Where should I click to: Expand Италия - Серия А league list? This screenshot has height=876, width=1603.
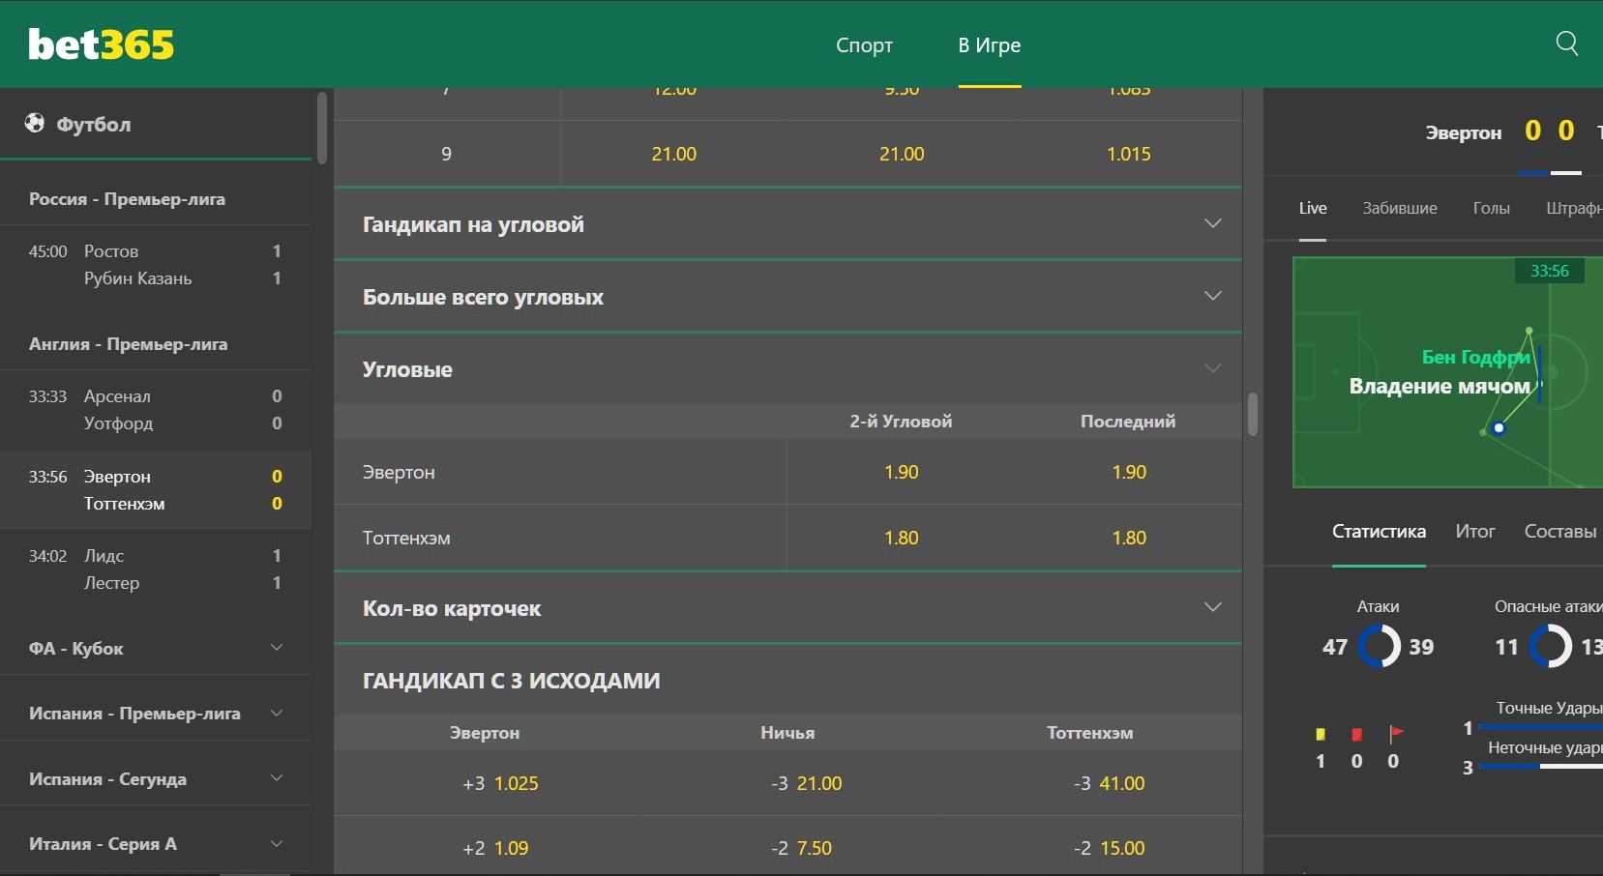[x=156, y=843]
